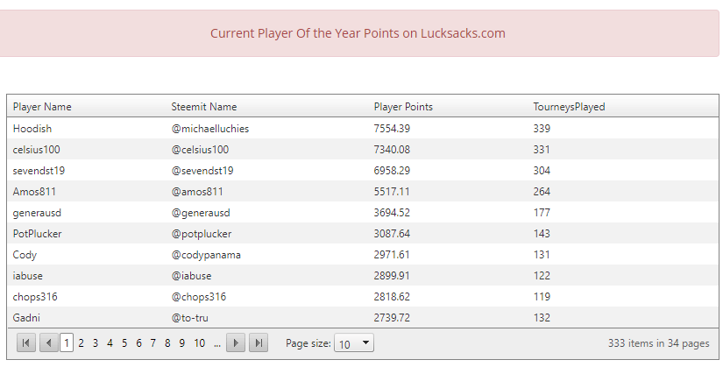The image size is (723, 367).
Task: Click the @iabuse Steemit name
Action: coord(191,276)
